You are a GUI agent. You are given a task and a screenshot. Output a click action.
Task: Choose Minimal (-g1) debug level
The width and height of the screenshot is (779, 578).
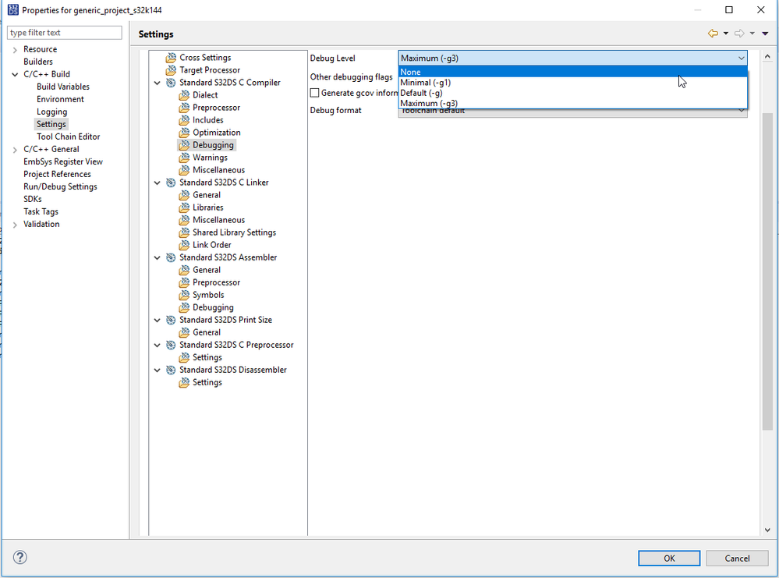point(573,83)
